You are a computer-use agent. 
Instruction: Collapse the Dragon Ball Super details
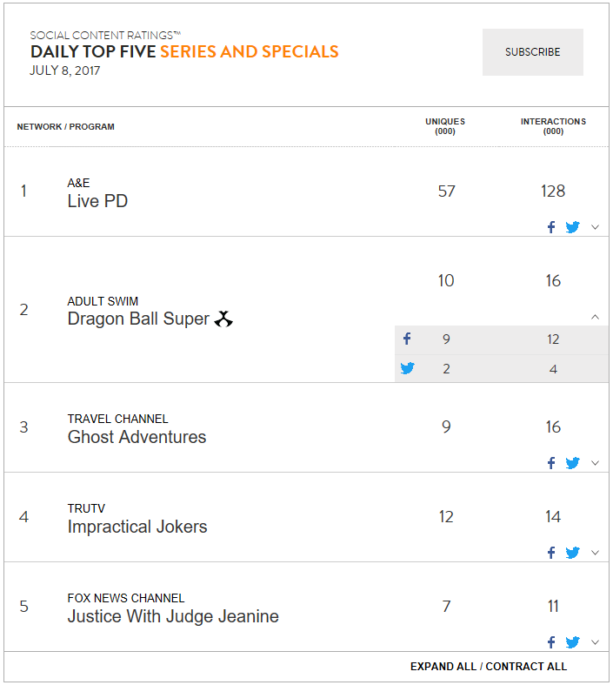pyautogui.click(x=595, y=317)
